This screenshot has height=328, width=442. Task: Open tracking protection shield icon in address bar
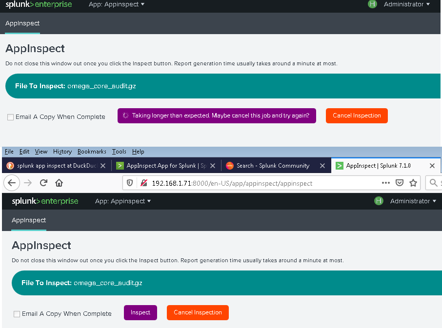(130, 183)
